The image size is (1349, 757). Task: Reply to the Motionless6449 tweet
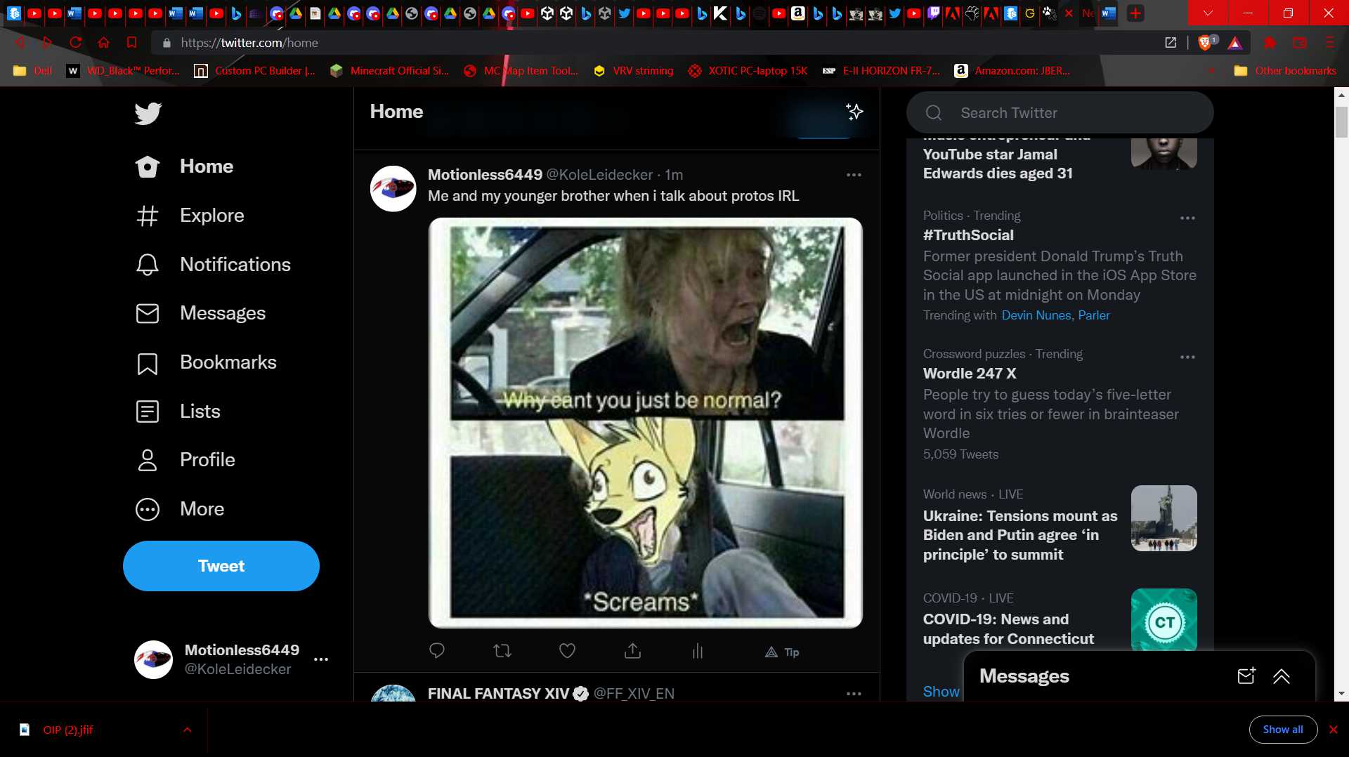tap(436, 651)
